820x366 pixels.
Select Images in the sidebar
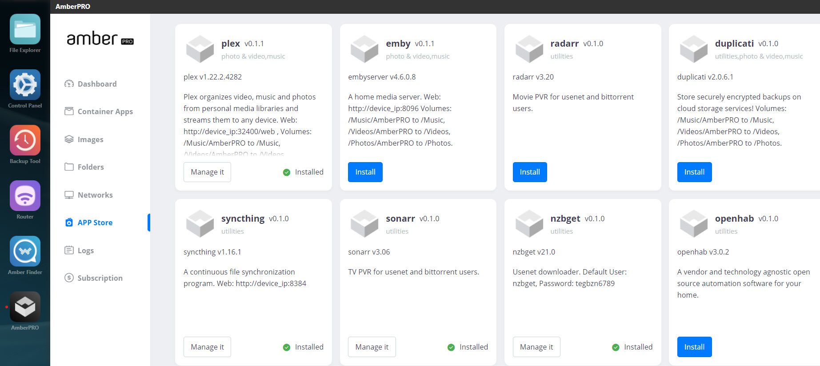tap(90, 139)
